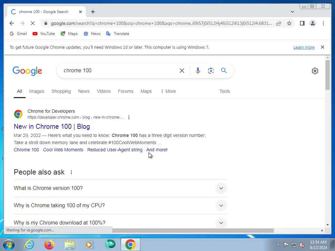Close the 'chrome 100 - Google Search' tab

pyautogui.click(x=80, y=12)
